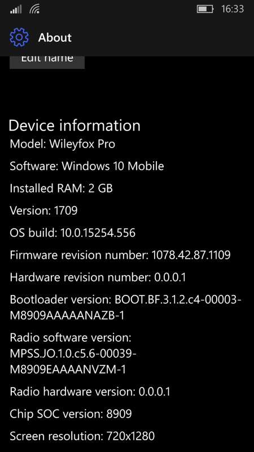Tap the battery level icon
The height and width of the screenshot is (452, 254).
[x=205, y=9]
